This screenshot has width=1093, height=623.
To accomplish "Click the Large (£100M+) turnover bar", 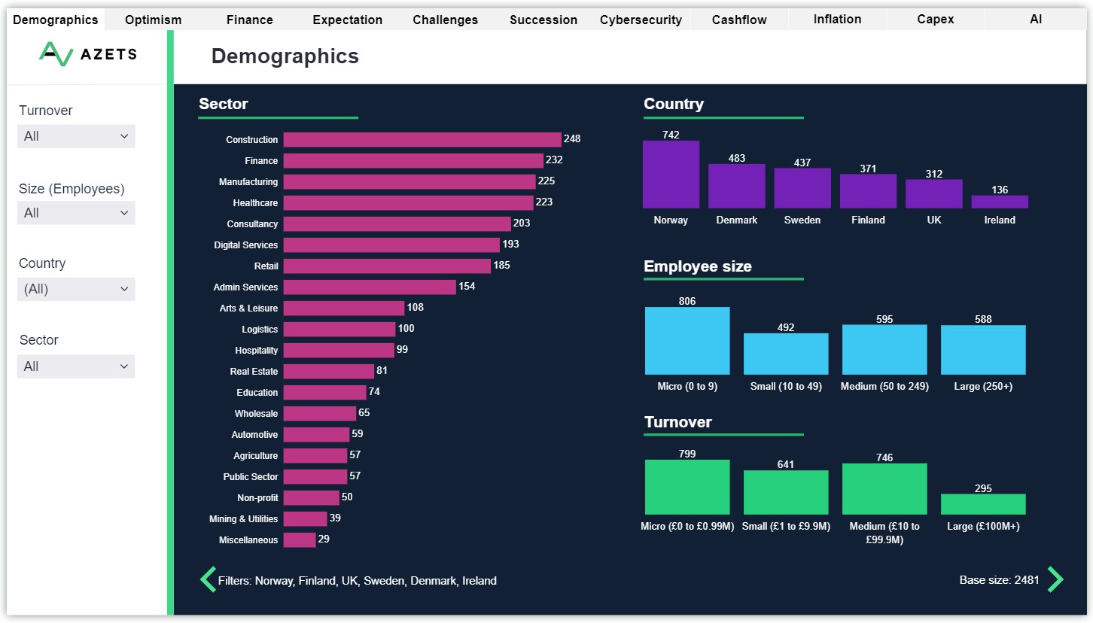I will (983, 504).
